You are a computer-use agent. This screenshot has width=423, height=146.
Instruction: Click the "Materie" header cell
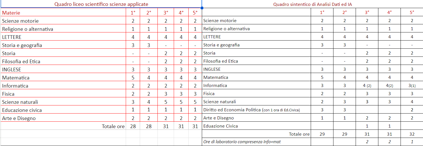[x=11, y=13]
